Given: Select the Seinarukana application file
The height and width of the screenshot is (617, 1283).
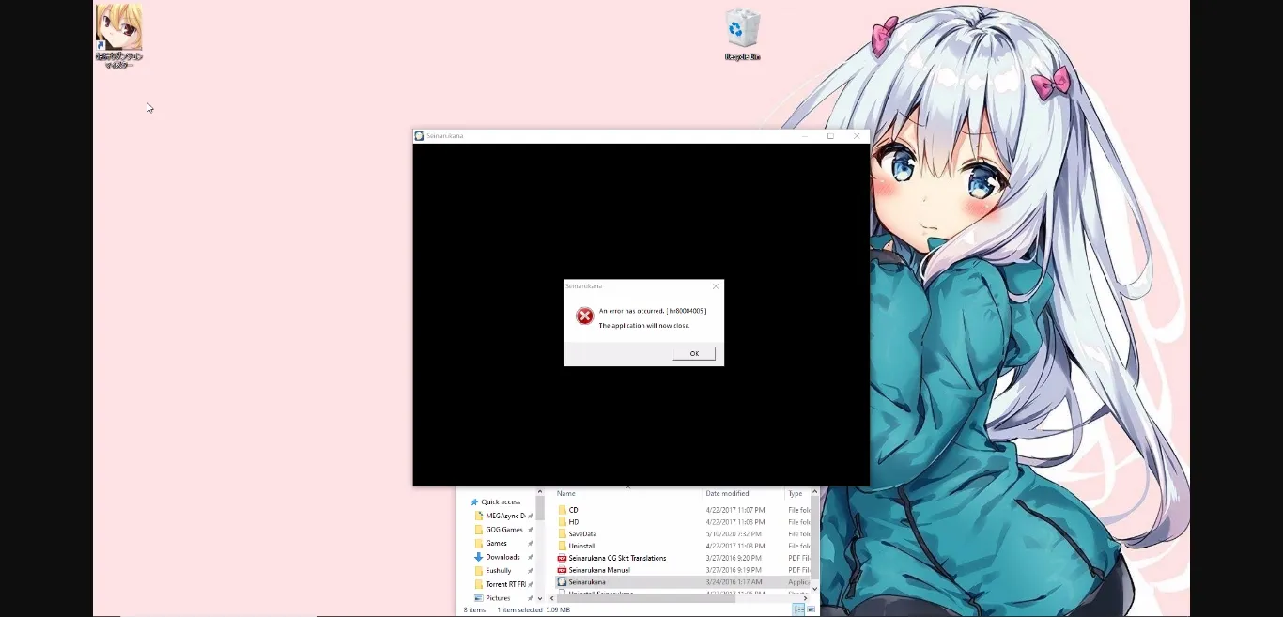Looking at the screenshot, I should click(586, 582).
